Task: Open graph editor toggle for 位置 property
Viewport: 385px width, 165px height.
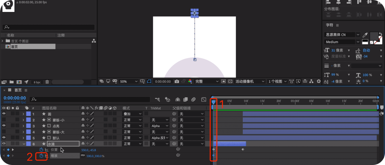Action: pyautogui.click(x=47, y=150)
